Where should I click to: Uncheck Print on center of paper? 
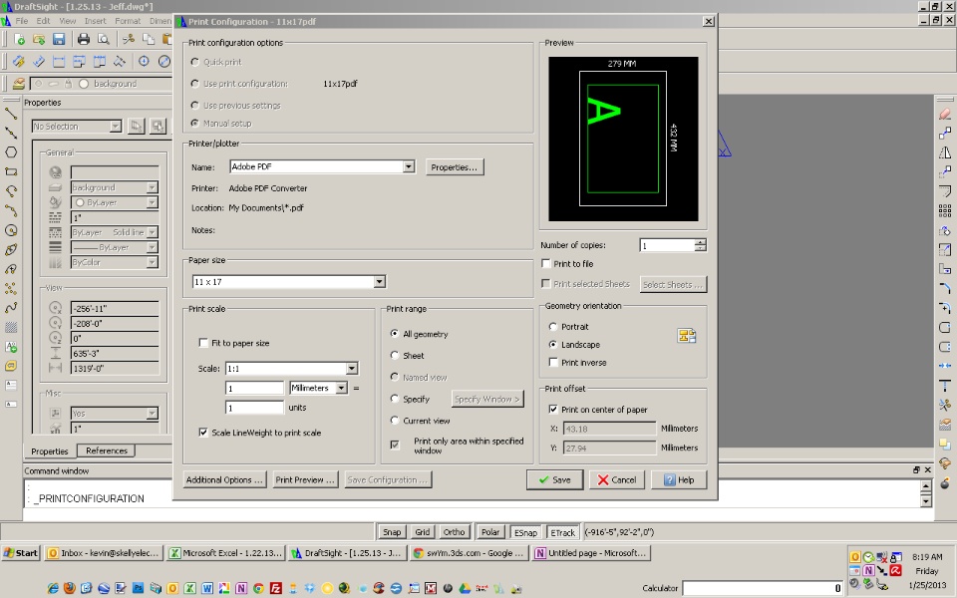click(x=553, y=410)
